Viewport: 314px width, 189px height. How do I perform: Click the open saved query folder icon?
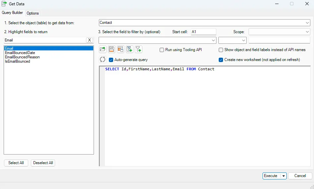point(103,49)
